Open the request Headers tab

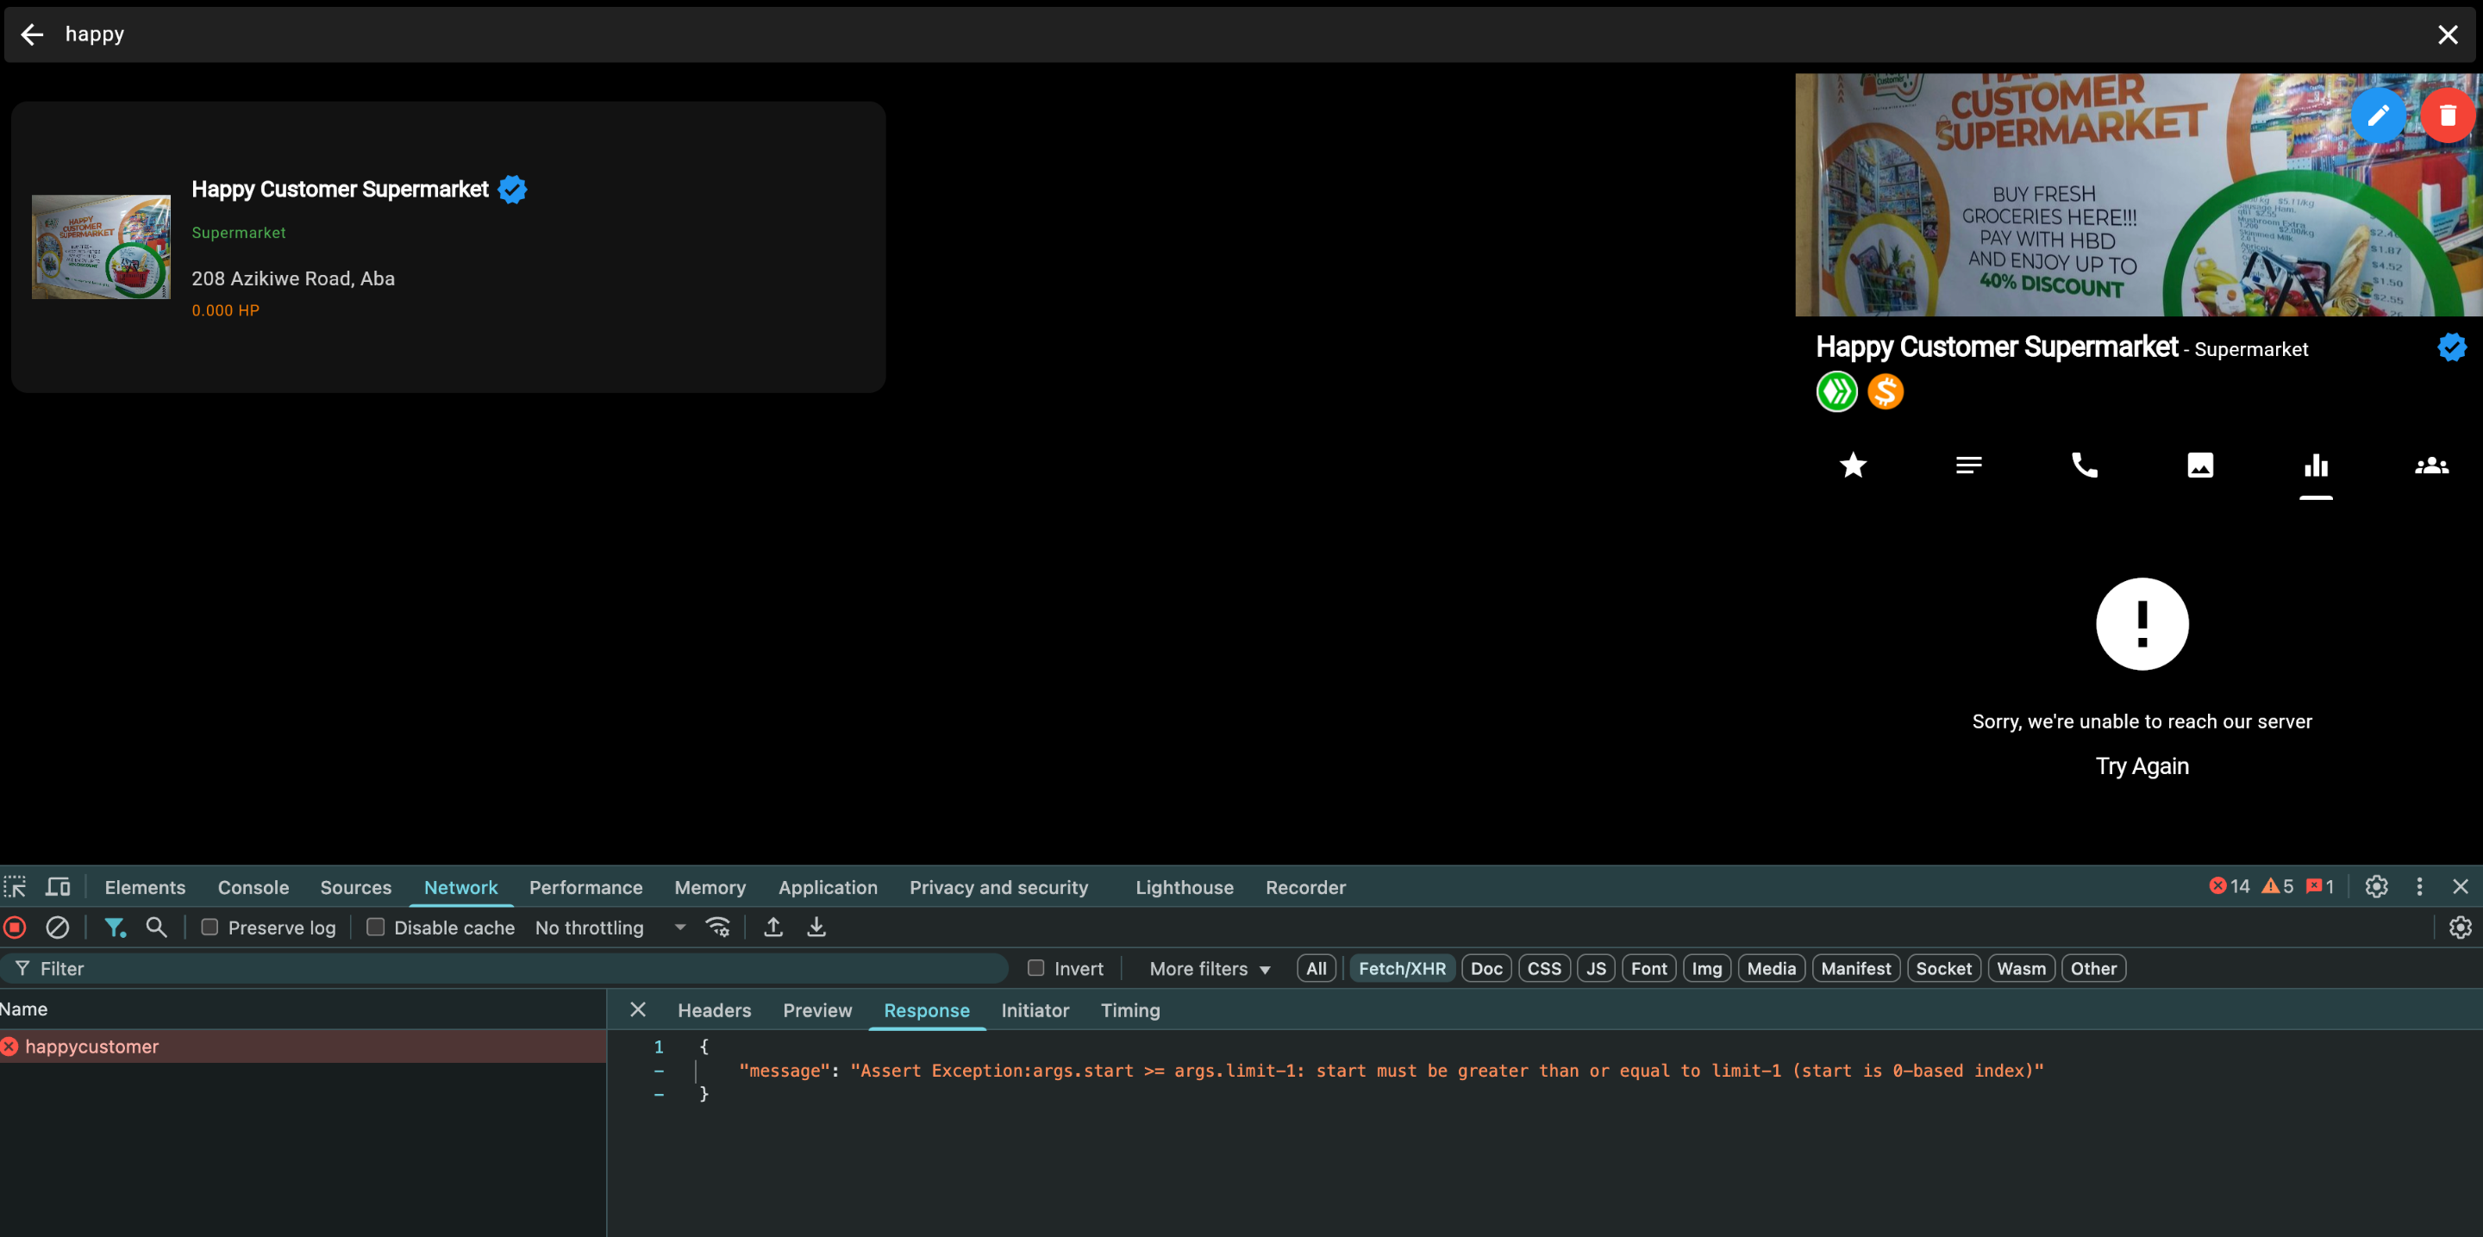click(x=713, y=1010)
